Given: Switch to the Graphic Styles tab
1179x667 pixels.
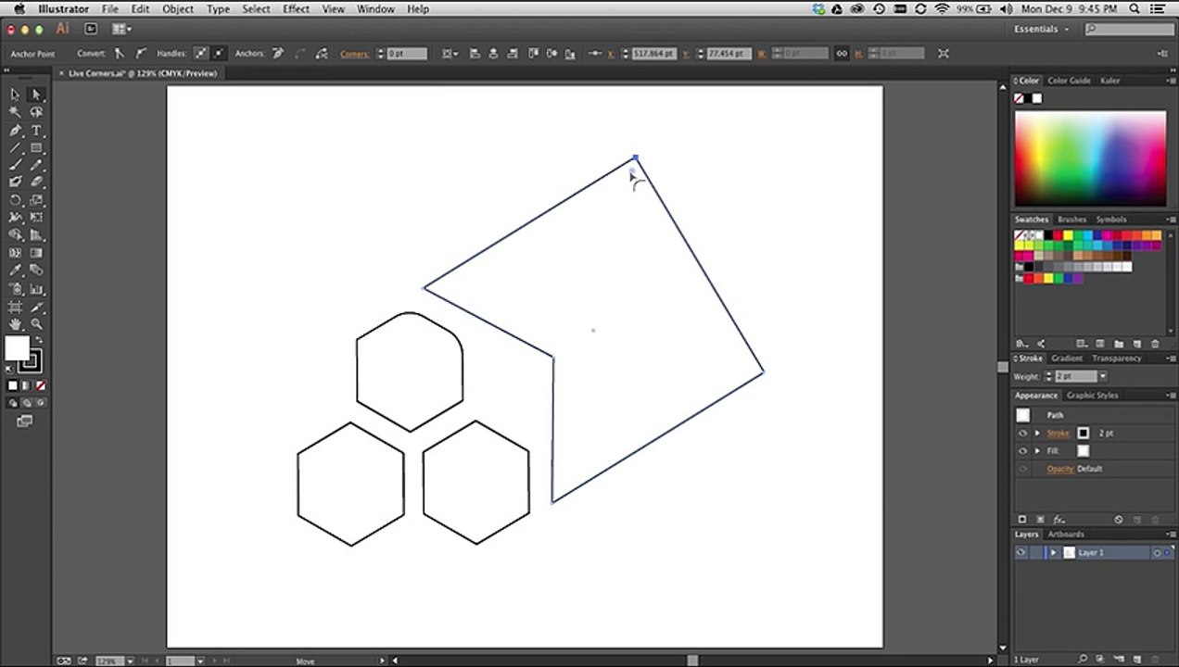Looking at the screenshot, I should pos(1092,396).
